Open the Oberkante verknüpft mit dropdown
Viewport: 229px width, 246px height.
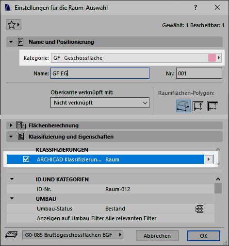[x=100, y=103]
